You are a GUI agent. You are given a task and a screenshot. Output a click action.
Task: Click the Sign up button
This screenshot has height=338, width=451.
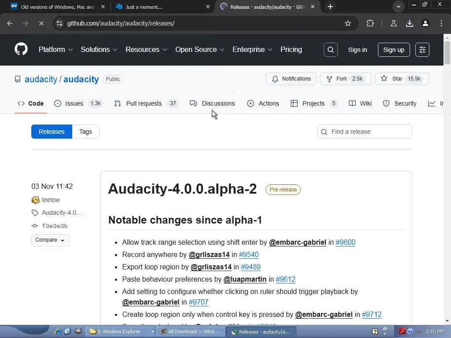(x=393, y=50)
